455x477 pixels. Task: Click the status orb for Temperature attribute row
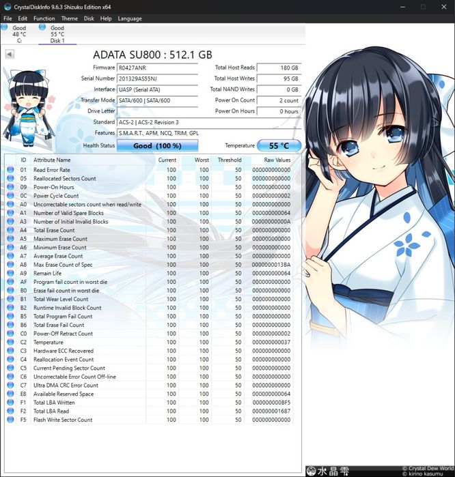tap(10, 342)
